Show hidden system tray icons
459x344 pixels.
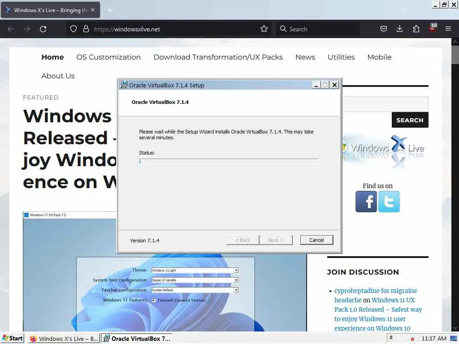tap(391, 338)
